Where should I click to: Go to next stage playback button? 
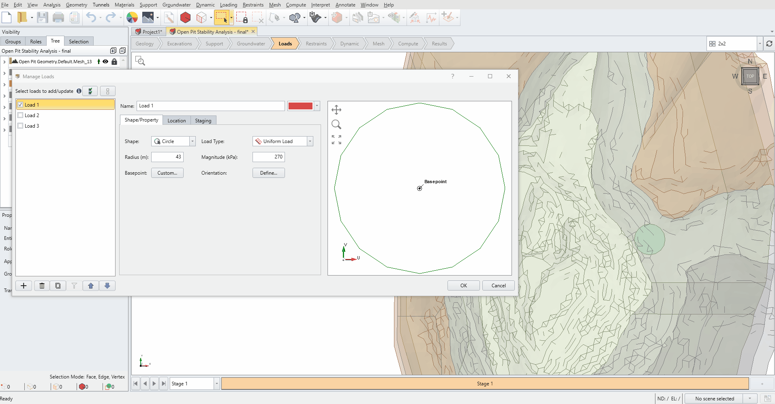[x=154, y=383]
